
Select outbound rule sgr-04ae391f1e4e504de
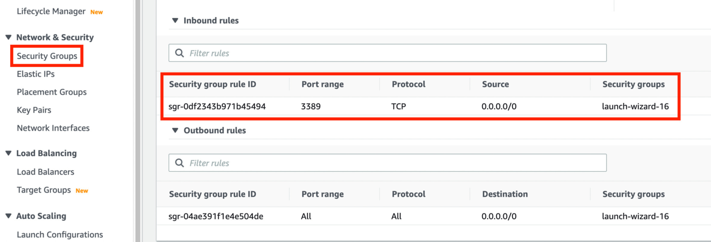tap(216, 216)
